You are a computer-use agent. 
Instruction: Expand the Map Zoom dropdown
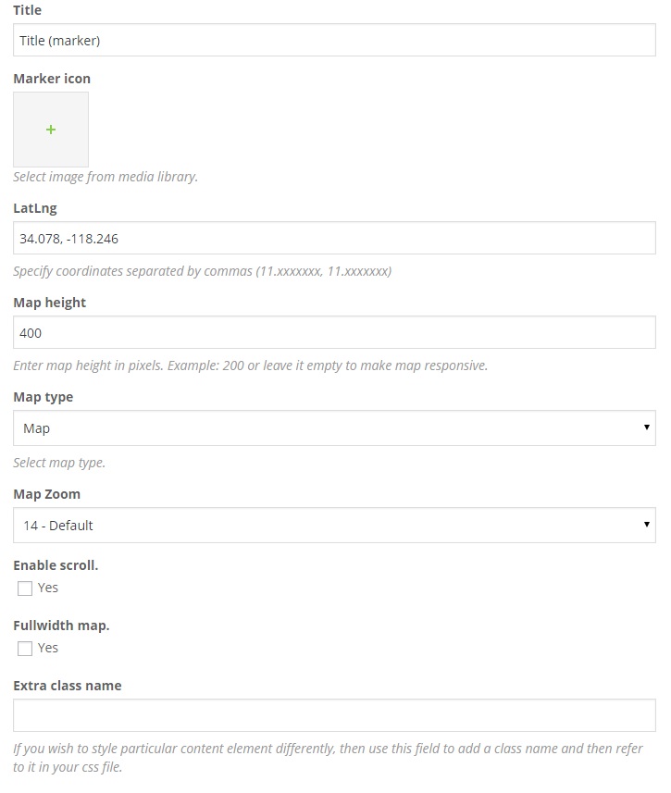coord(334,526)
